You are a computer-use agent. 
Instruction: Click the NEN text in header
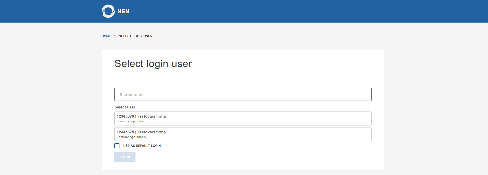click(x=123, y=11)
